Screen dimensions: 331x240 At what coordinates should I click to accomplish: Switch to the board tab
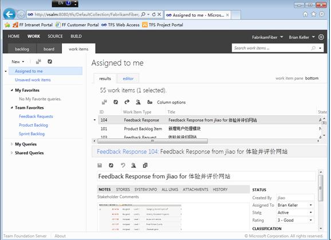(49, 49)
